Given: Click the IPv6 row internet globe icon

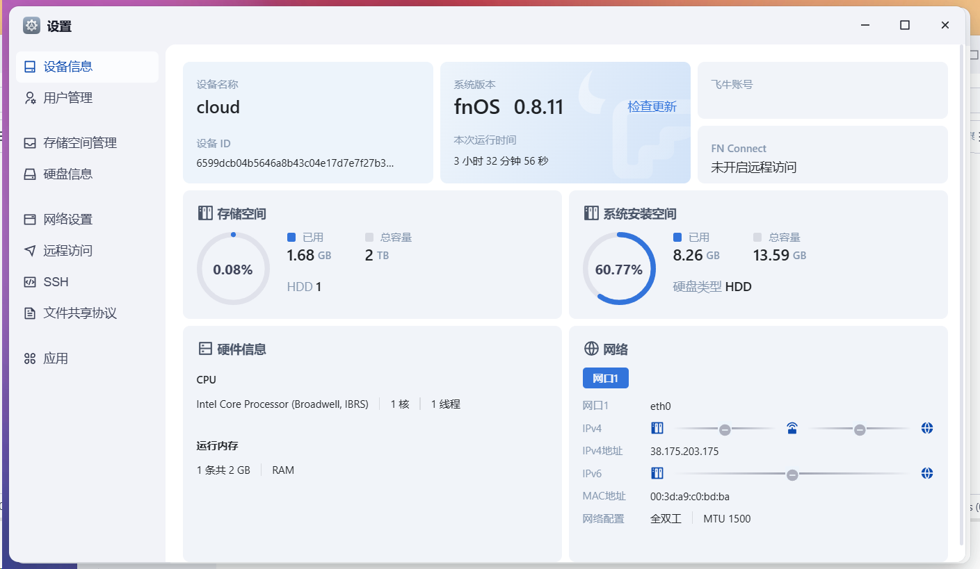Looking at the screenshot, I should click(x=927, y=473).
